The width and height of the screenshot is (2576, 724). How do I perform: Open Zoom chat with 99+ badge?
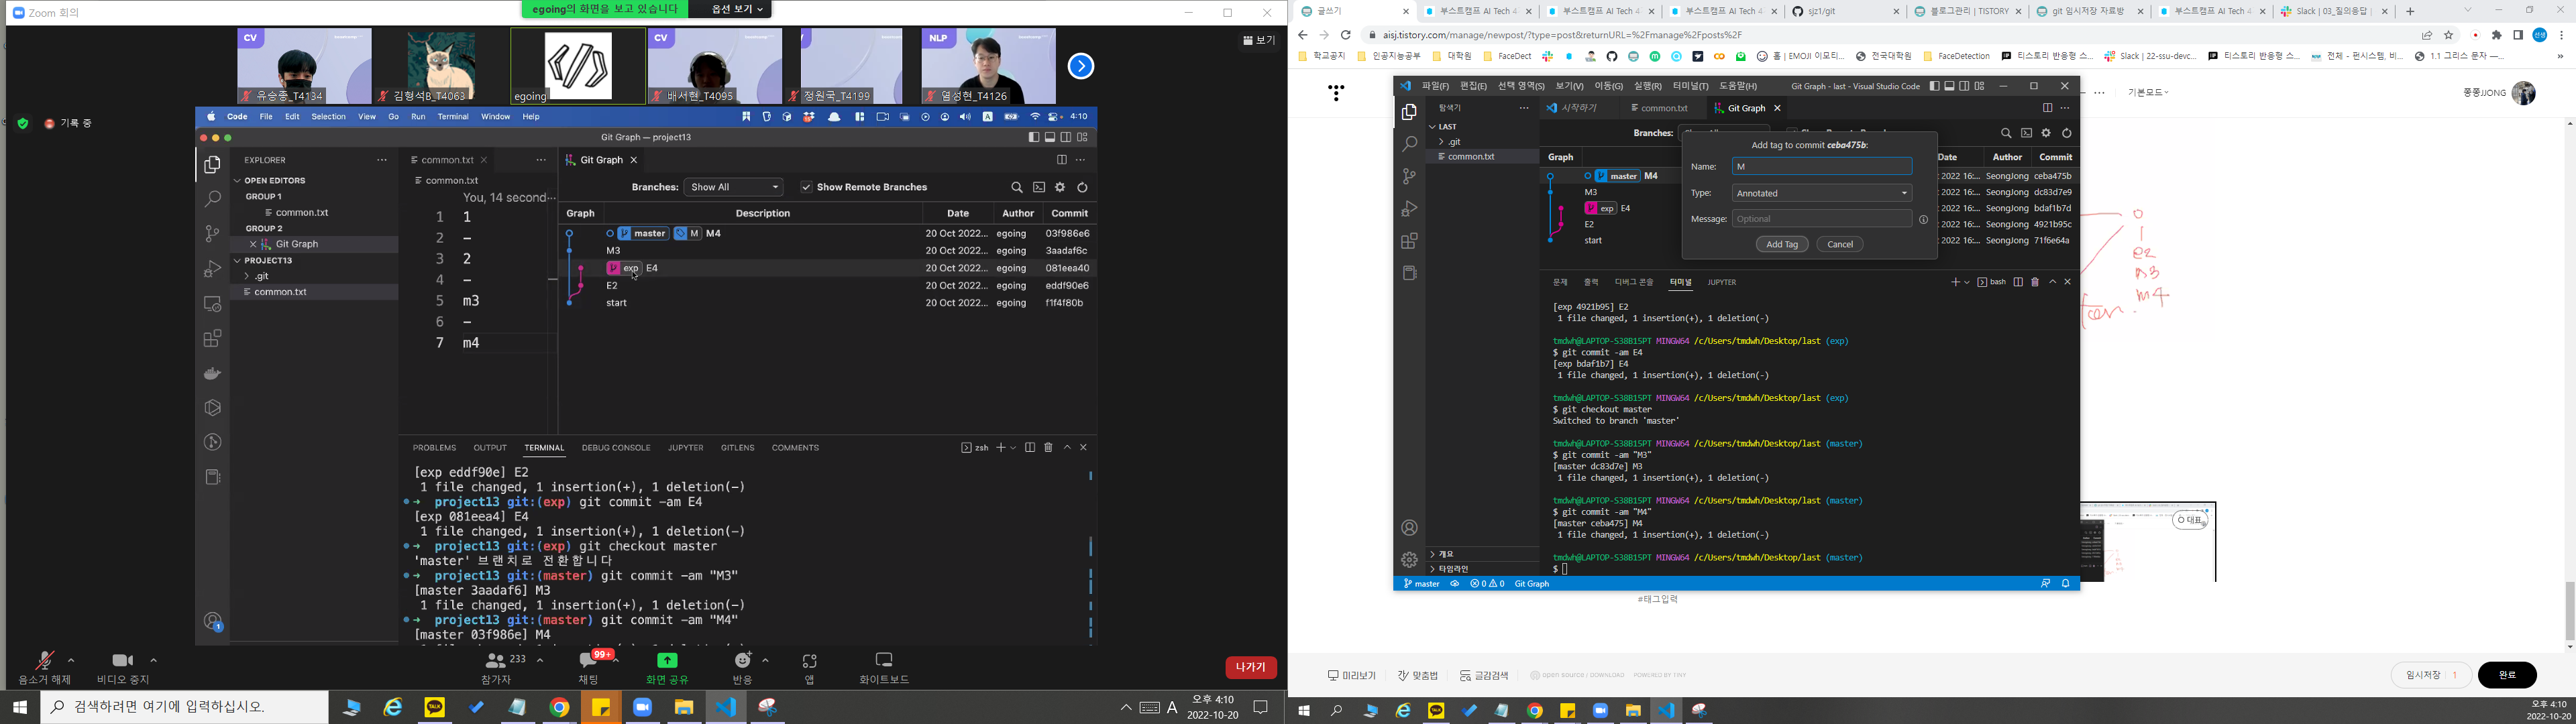[x=588, y=661]
